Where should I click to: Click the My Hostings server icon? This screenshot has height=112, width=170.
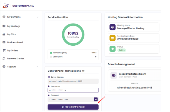click(x=4, y=26)
